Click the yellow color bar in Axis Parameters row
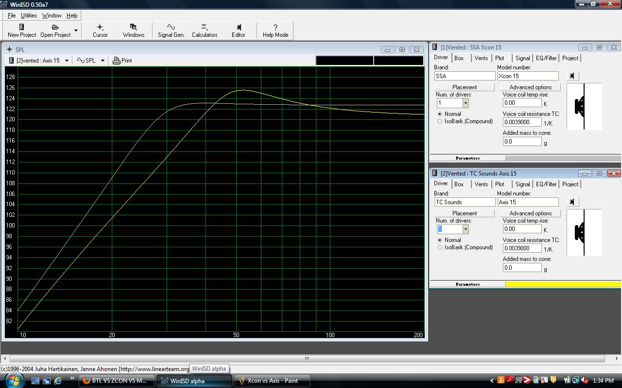Viewport: 622px width, 388px height. click(x=563, y=284)
